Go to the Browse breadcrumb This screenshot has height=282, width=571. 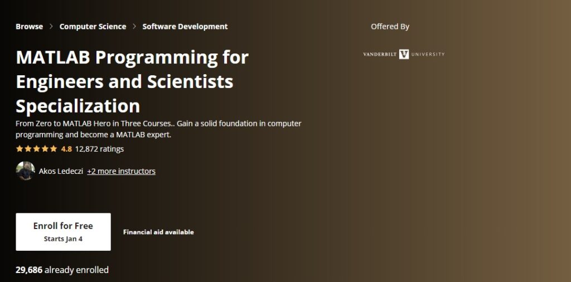point(29,27)
